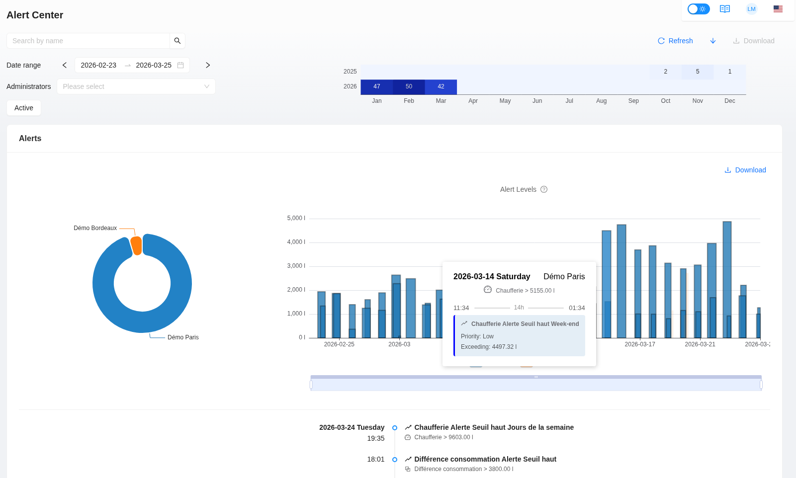
Task: Click the Refresh button
Action: tap(675, 41)
